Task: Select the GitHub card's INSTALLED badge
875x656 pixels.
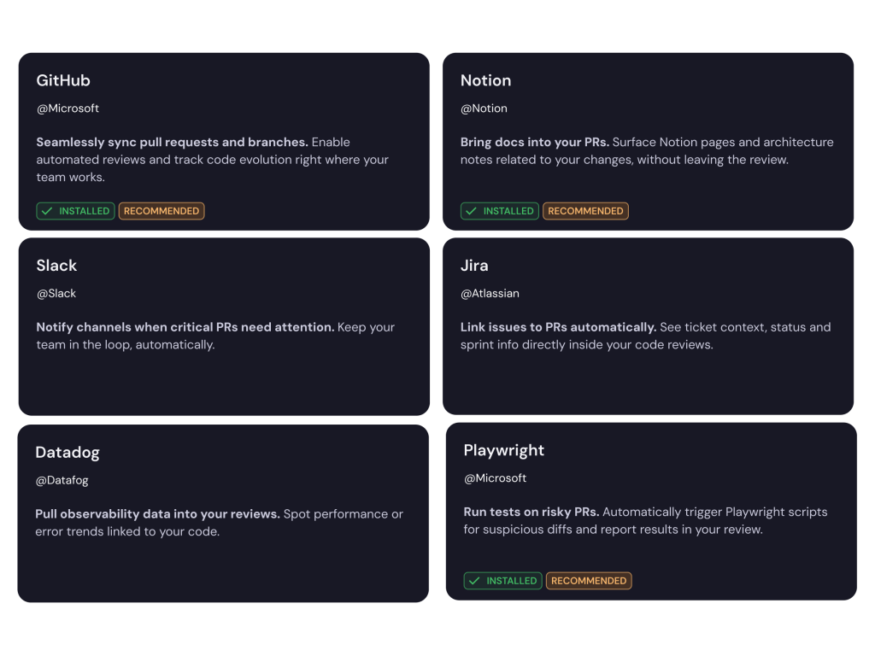Action: (x=75, y=211)
